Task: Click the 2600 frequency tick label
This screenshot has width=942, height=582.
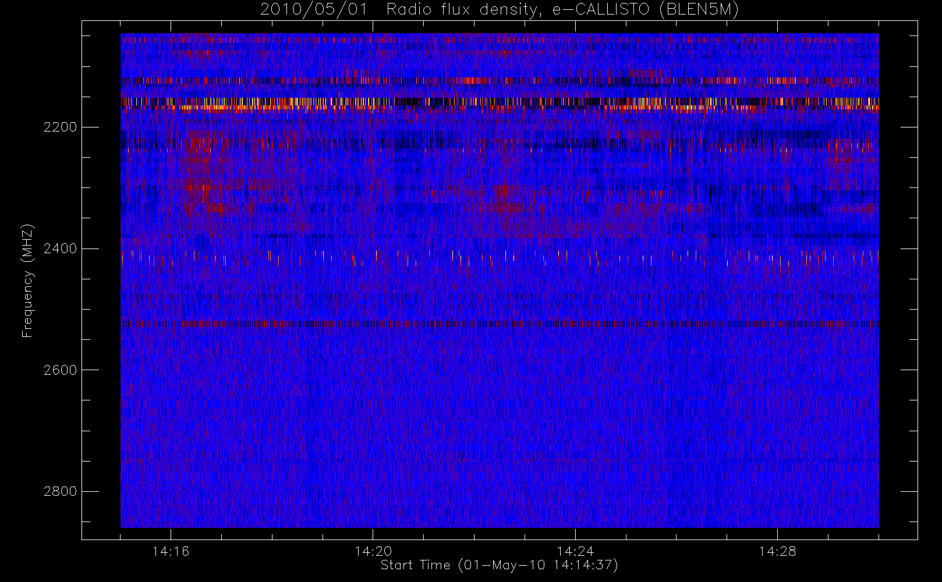Action: [60, 370]
